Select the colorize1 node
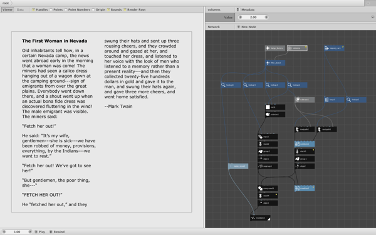The image size is (376, 235). 275,115
